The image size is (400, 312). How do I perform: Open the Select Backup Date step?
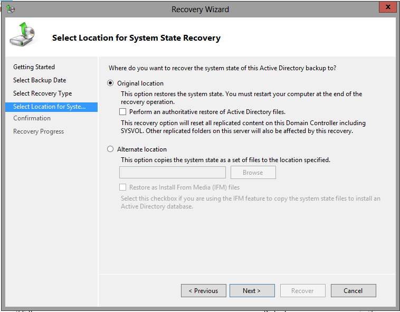click(x=40, y=80)
